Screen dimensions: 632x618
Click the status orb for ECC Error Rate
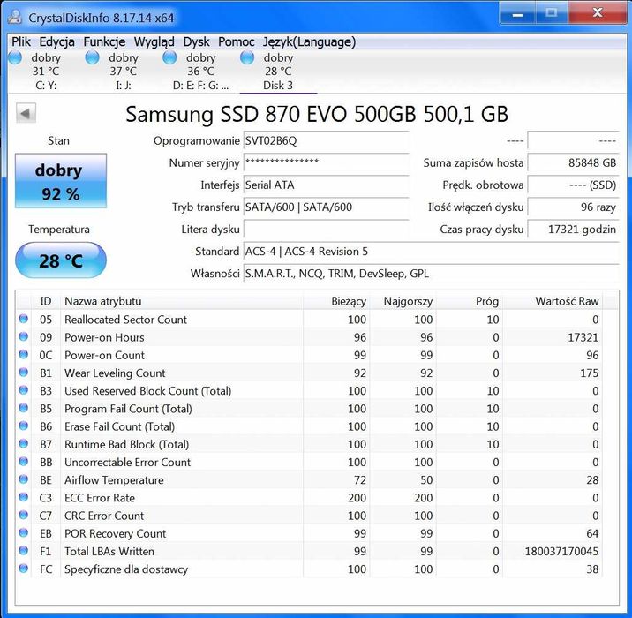tap(23, 497)
